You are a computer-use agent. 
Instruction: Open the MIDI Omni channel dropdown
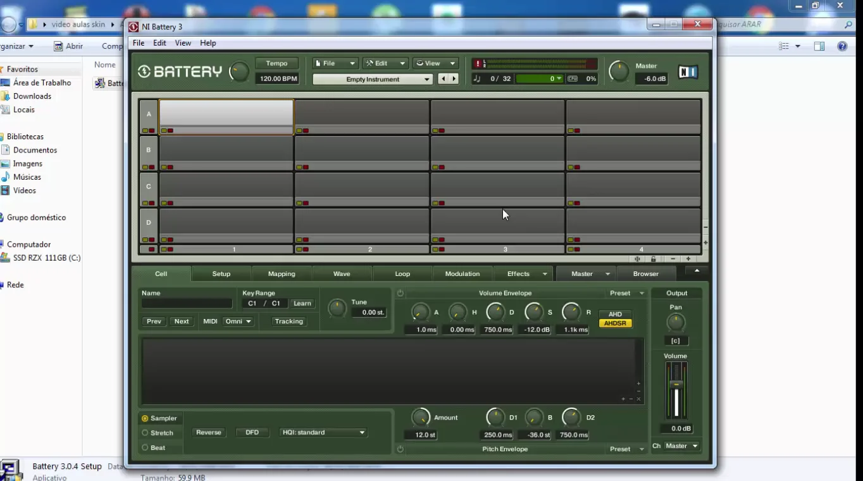tap(238, 322)
